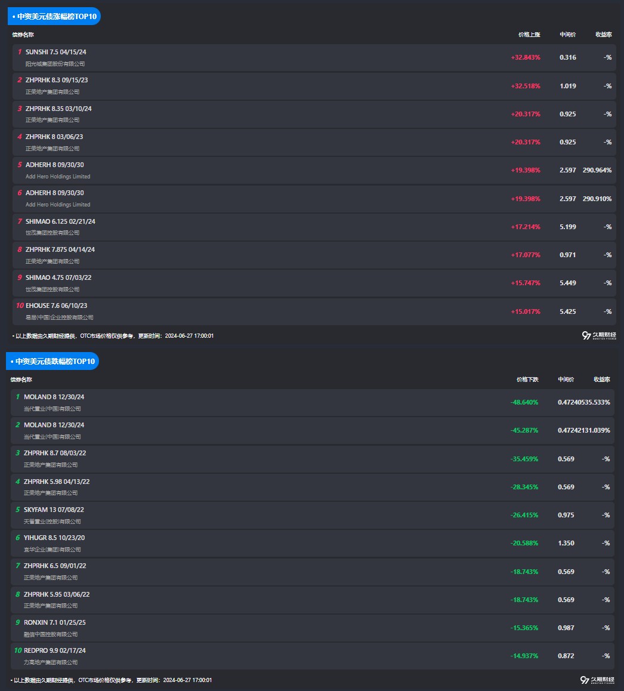
Task: Select mid price 0.971
Action: pyautogui.click(x=567, y=255)
